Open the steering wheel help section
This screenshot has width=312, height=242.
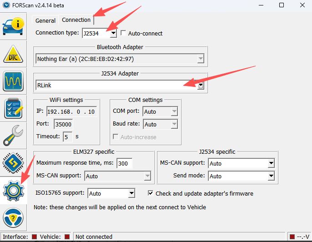click(x=14, y=219)
